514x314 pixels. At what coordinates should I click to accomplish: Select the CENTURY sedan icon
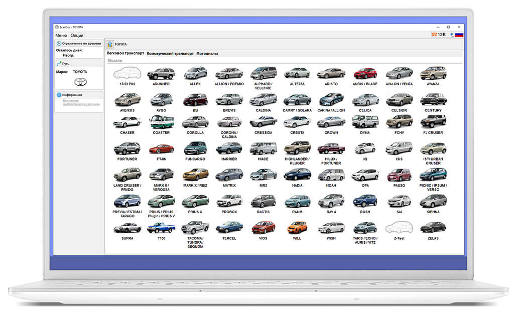(433, 99)
